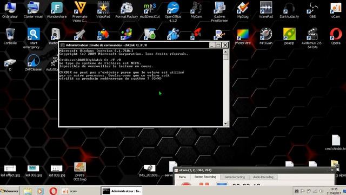Activate the Administrateur command prompt taskbar button
Viewport: 346px width, 195px height.
point(122,191)
